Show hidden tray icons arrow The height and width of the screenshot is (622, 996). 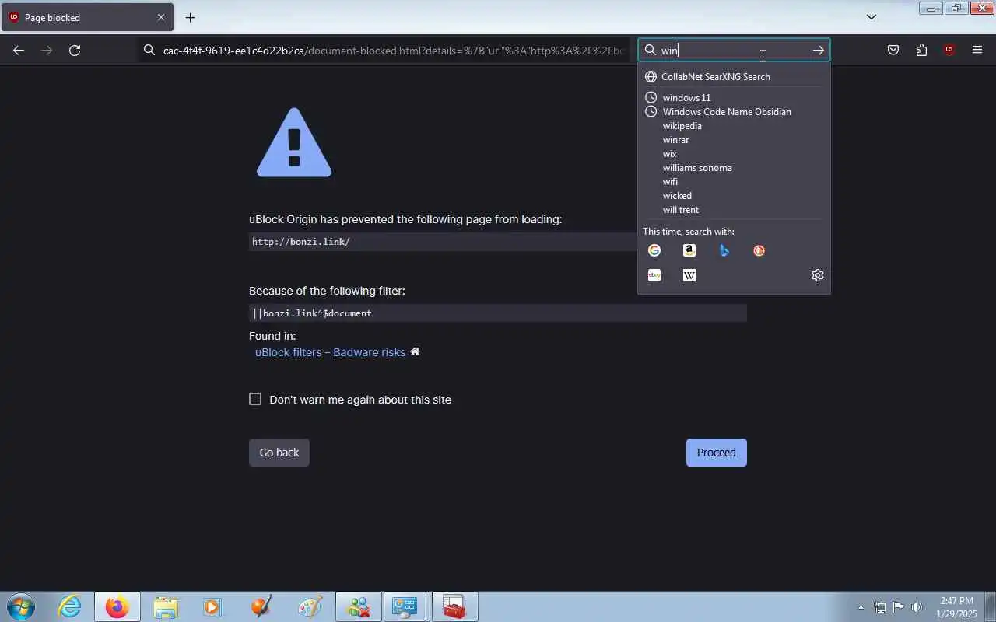coord(861,607)
